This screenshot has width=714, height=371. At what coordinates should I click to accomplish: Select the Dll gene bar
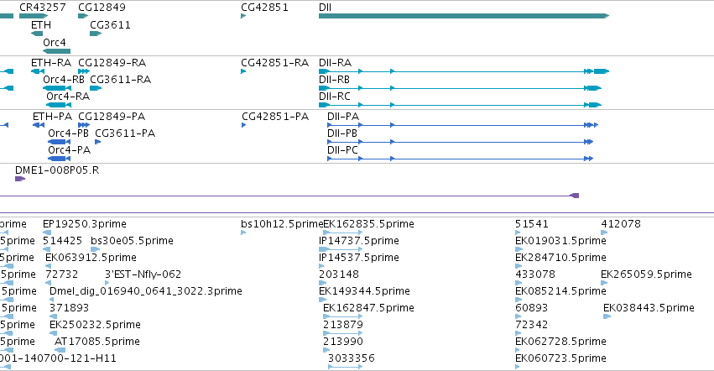tap(463, 16)
